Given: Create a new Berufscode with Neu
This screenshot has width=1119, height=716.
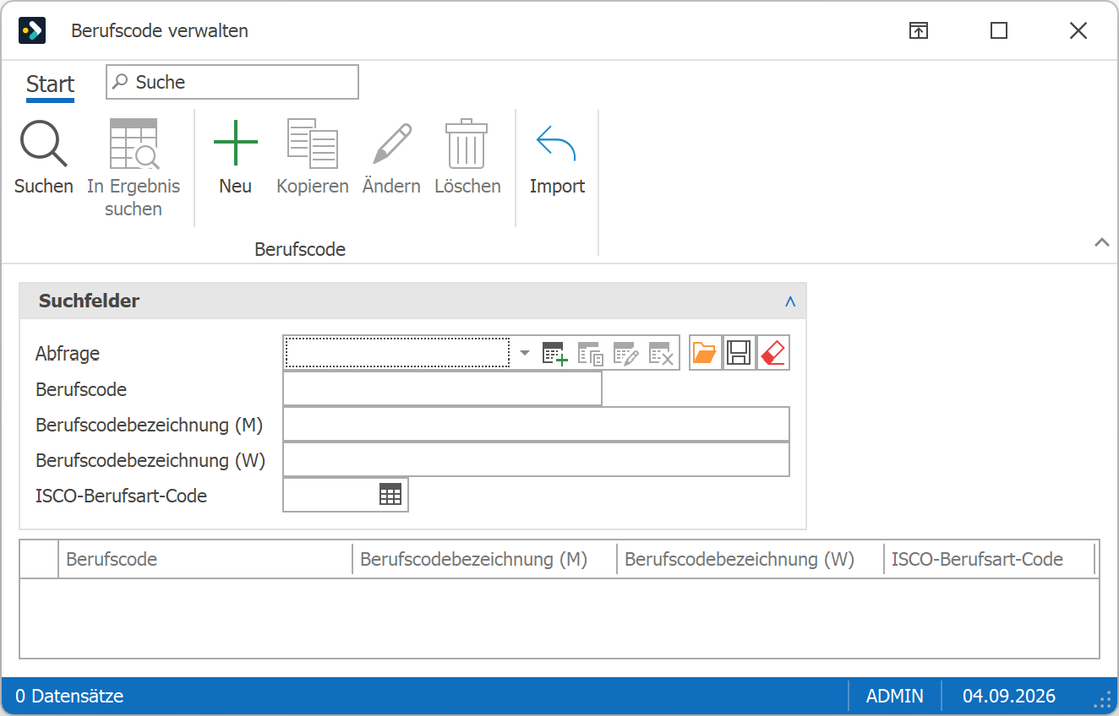Looking at the screenshot, I should click(x=235, y=144).
